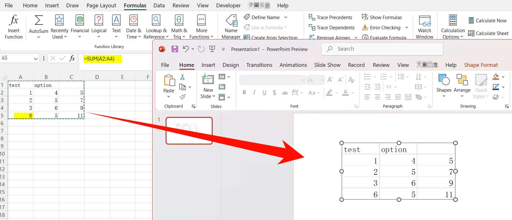
Task: Open Recently Used functions in Excel
Action: coord(60,27)
